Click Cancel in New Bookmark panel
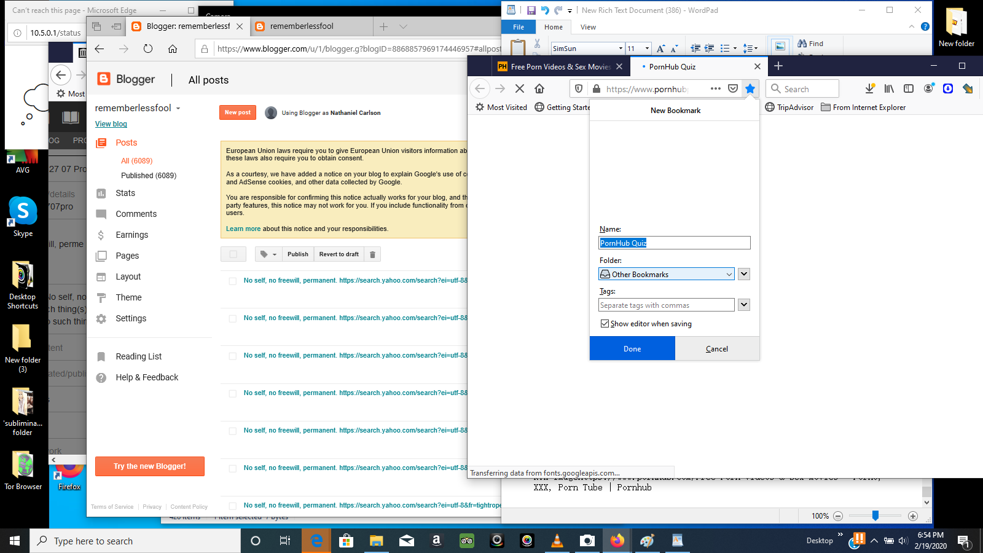The image size is (983, 553). 717,348
